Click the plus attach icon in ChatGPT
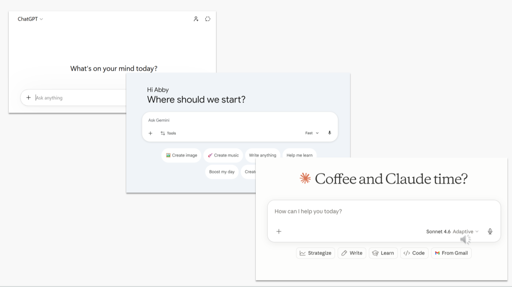The image size is (512, 287). 28,98
